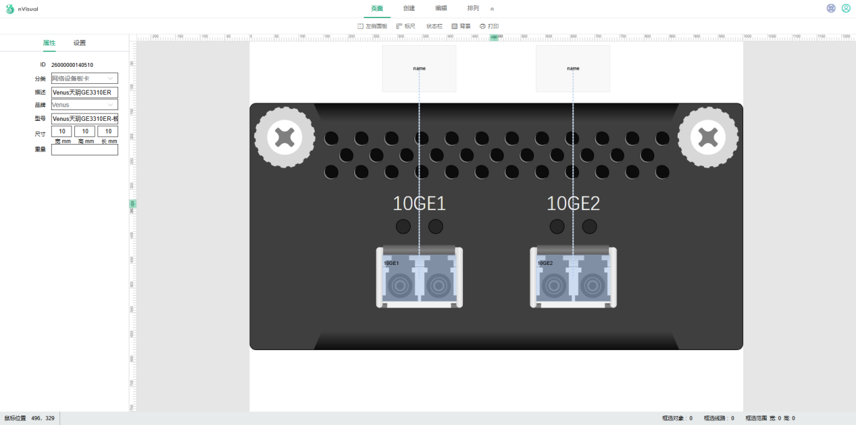Click right LED indicator under 10GE1
The width and height of the screenshot is (856, 425).
(436, 226)
